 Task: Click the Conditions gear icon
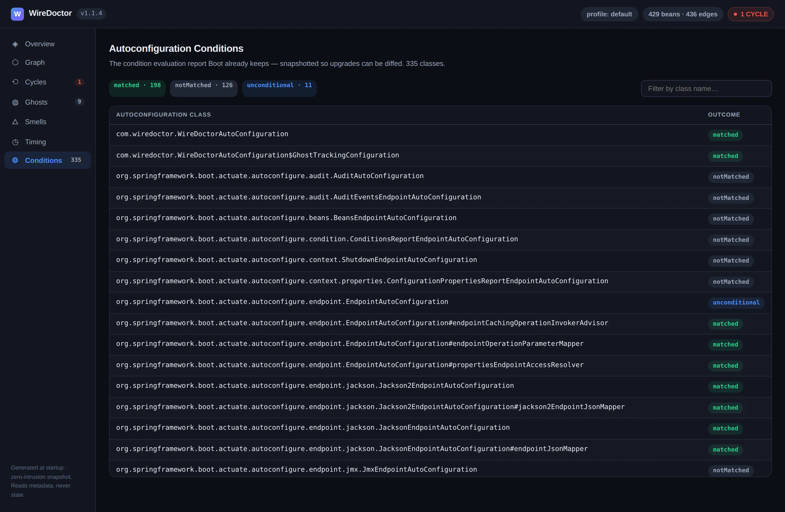pyautogui.click(x=15, y=160)
